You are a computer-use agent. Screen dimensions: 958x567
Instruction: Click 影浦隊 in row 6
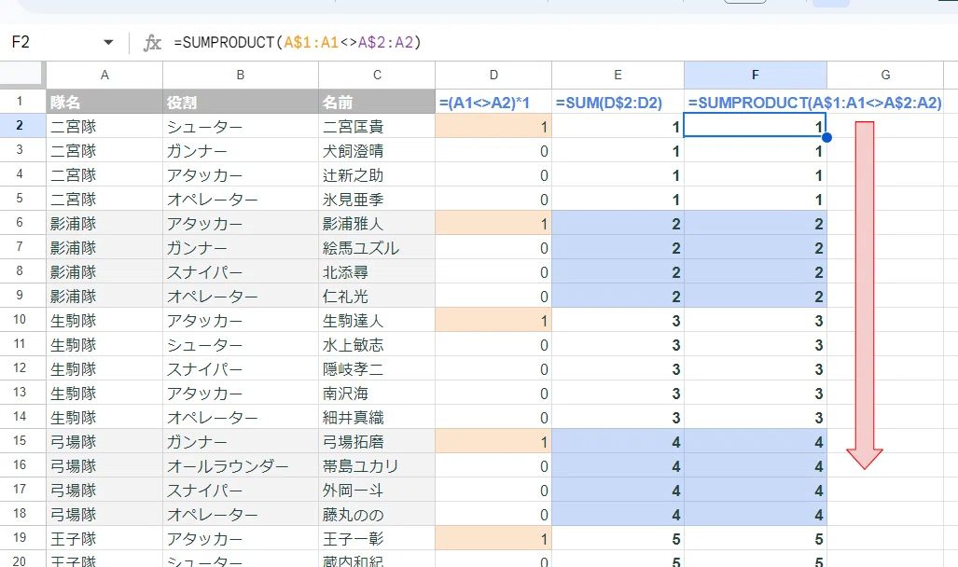[104, 224]
